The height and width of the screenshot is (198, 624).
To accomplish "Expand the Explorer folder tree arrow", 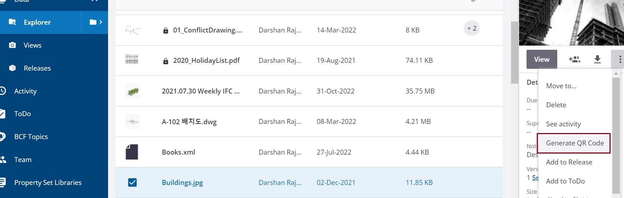I will 95,22.
